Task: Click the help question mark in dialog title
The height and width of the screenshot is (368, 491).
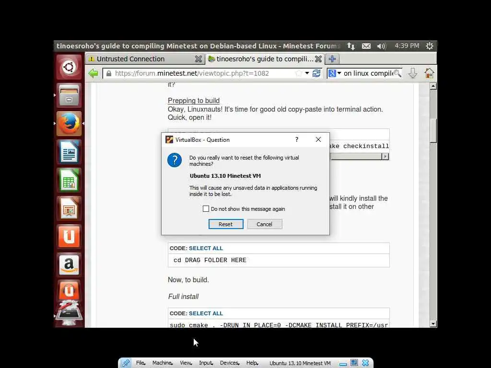Action: tap(296, 139)
